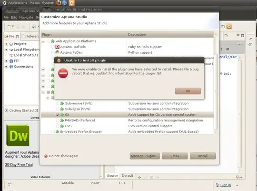Switch to the Source editor tab
This screenshot has width=257, height=191.
(112, 176)
